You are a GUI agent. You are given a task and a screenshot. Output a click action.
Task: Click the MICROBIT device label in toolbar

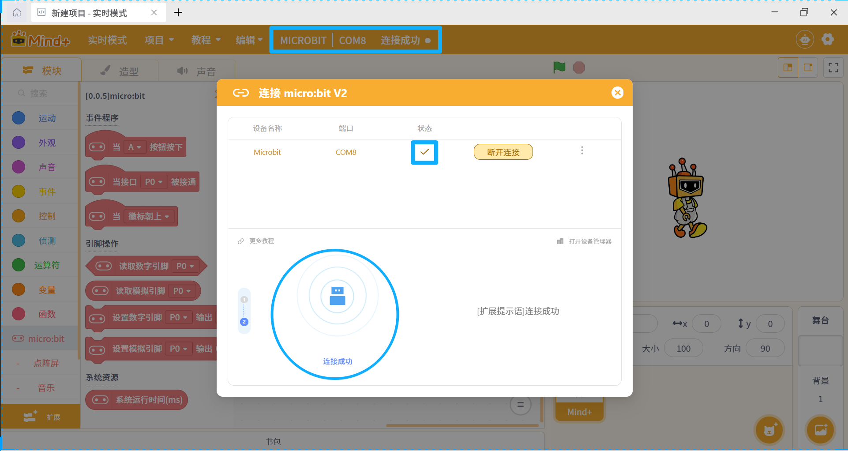(303, 40)
